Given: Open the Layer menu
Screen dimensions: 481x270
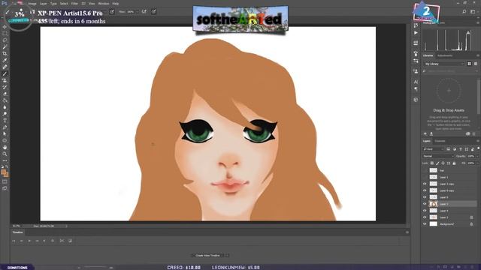Looking at the screenshot, I should 44,4.
